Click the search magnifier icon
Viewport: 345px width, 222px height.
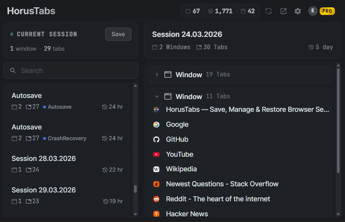point(13,70)
